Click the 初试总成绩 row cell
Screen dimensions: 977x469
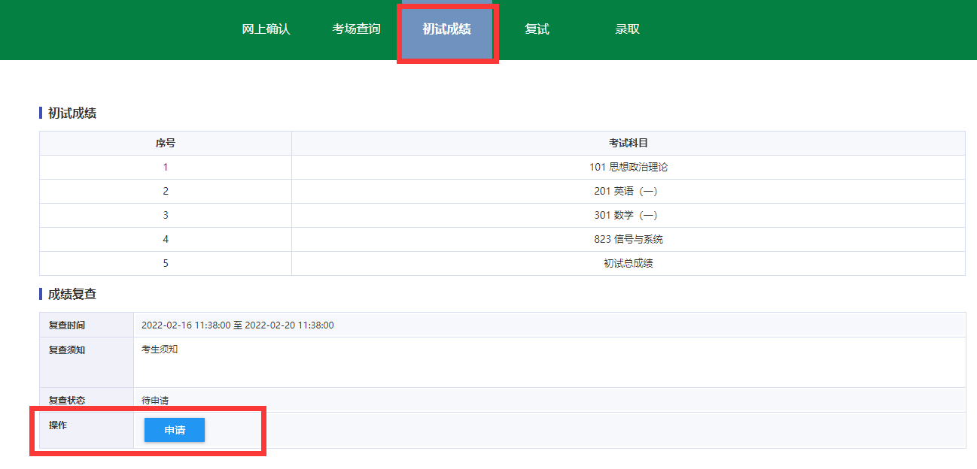click(629, 263)
